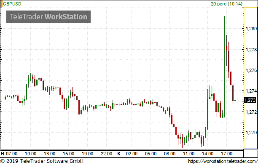The image size is (258, 165).
Task: Click the 20 perc (10:14) interval label
Action: [x=226, y=4]
